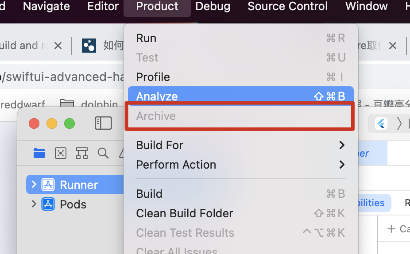Close the first browser tab

click(58, 46)
